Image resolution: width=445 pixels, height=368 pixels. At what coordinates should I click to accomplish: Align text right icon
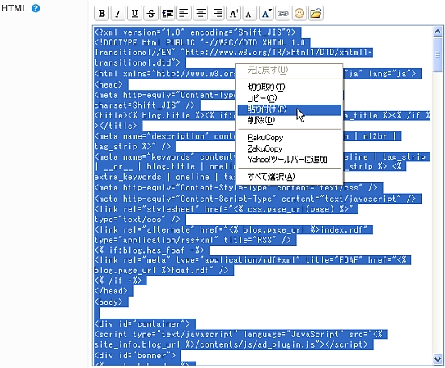click(x=217, y=13)
